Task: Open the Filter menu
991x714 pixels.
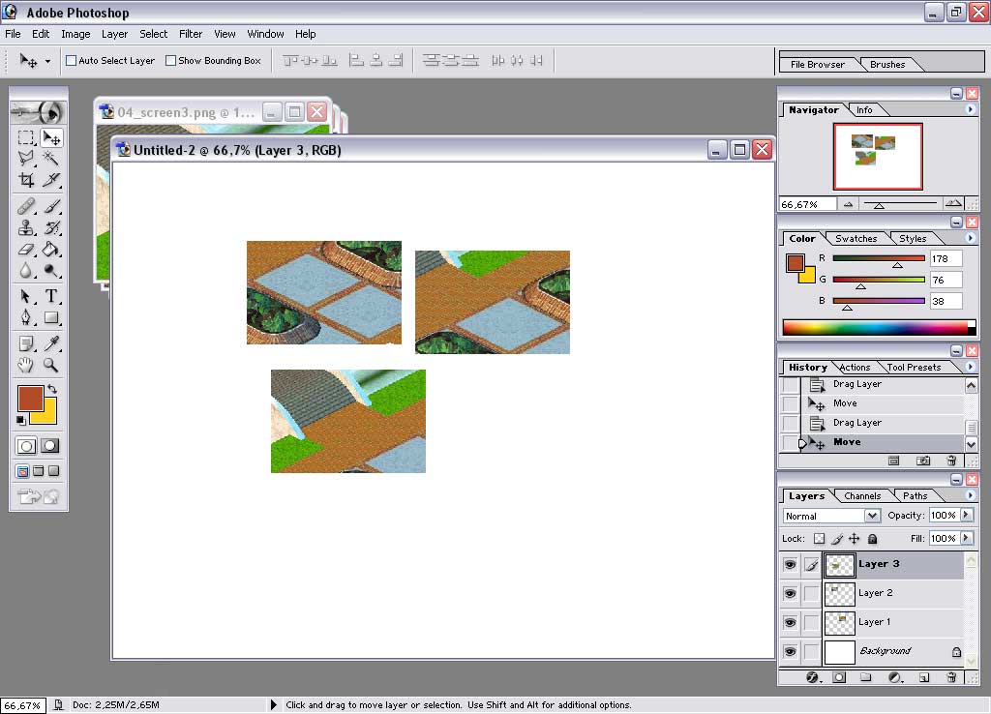Action: tap(191, 34)
